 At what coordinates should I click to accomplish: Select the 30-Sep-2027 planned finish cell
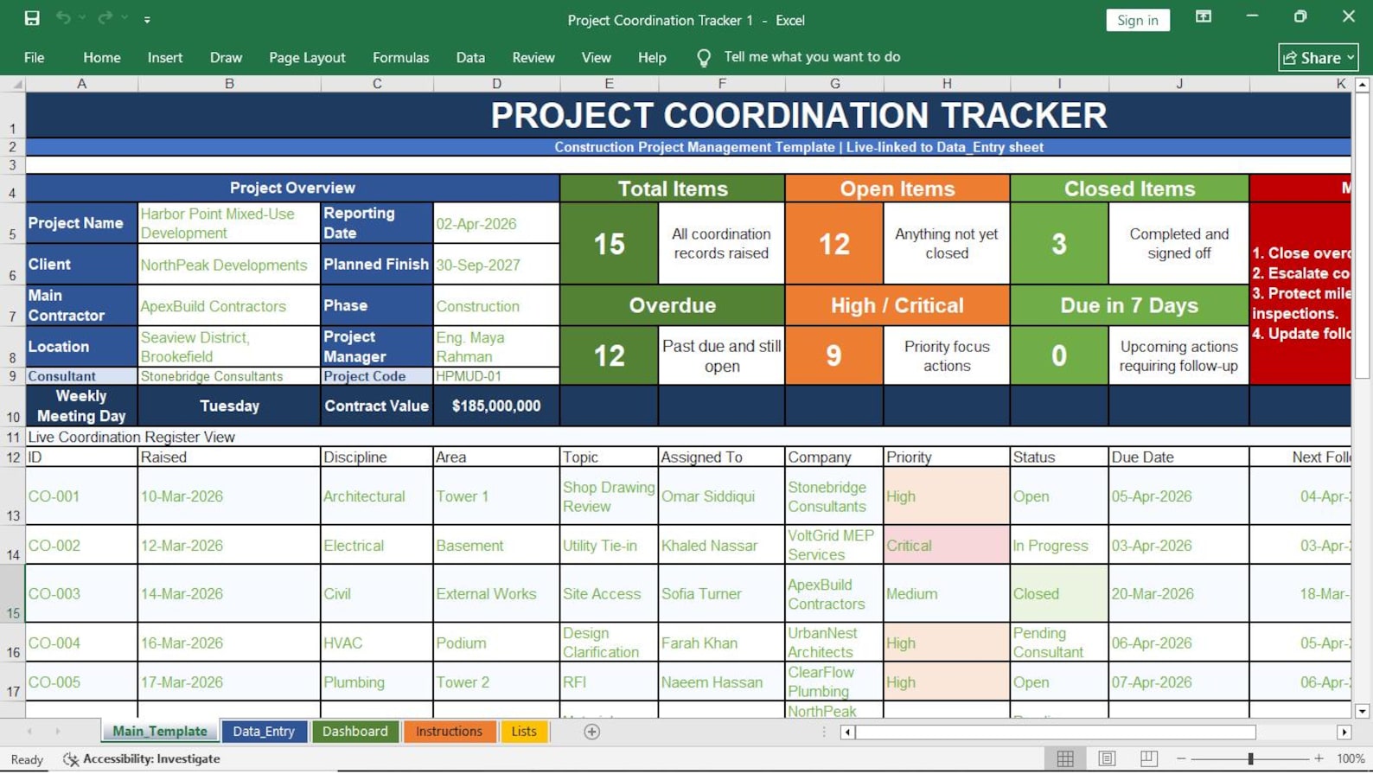point(496,265)
